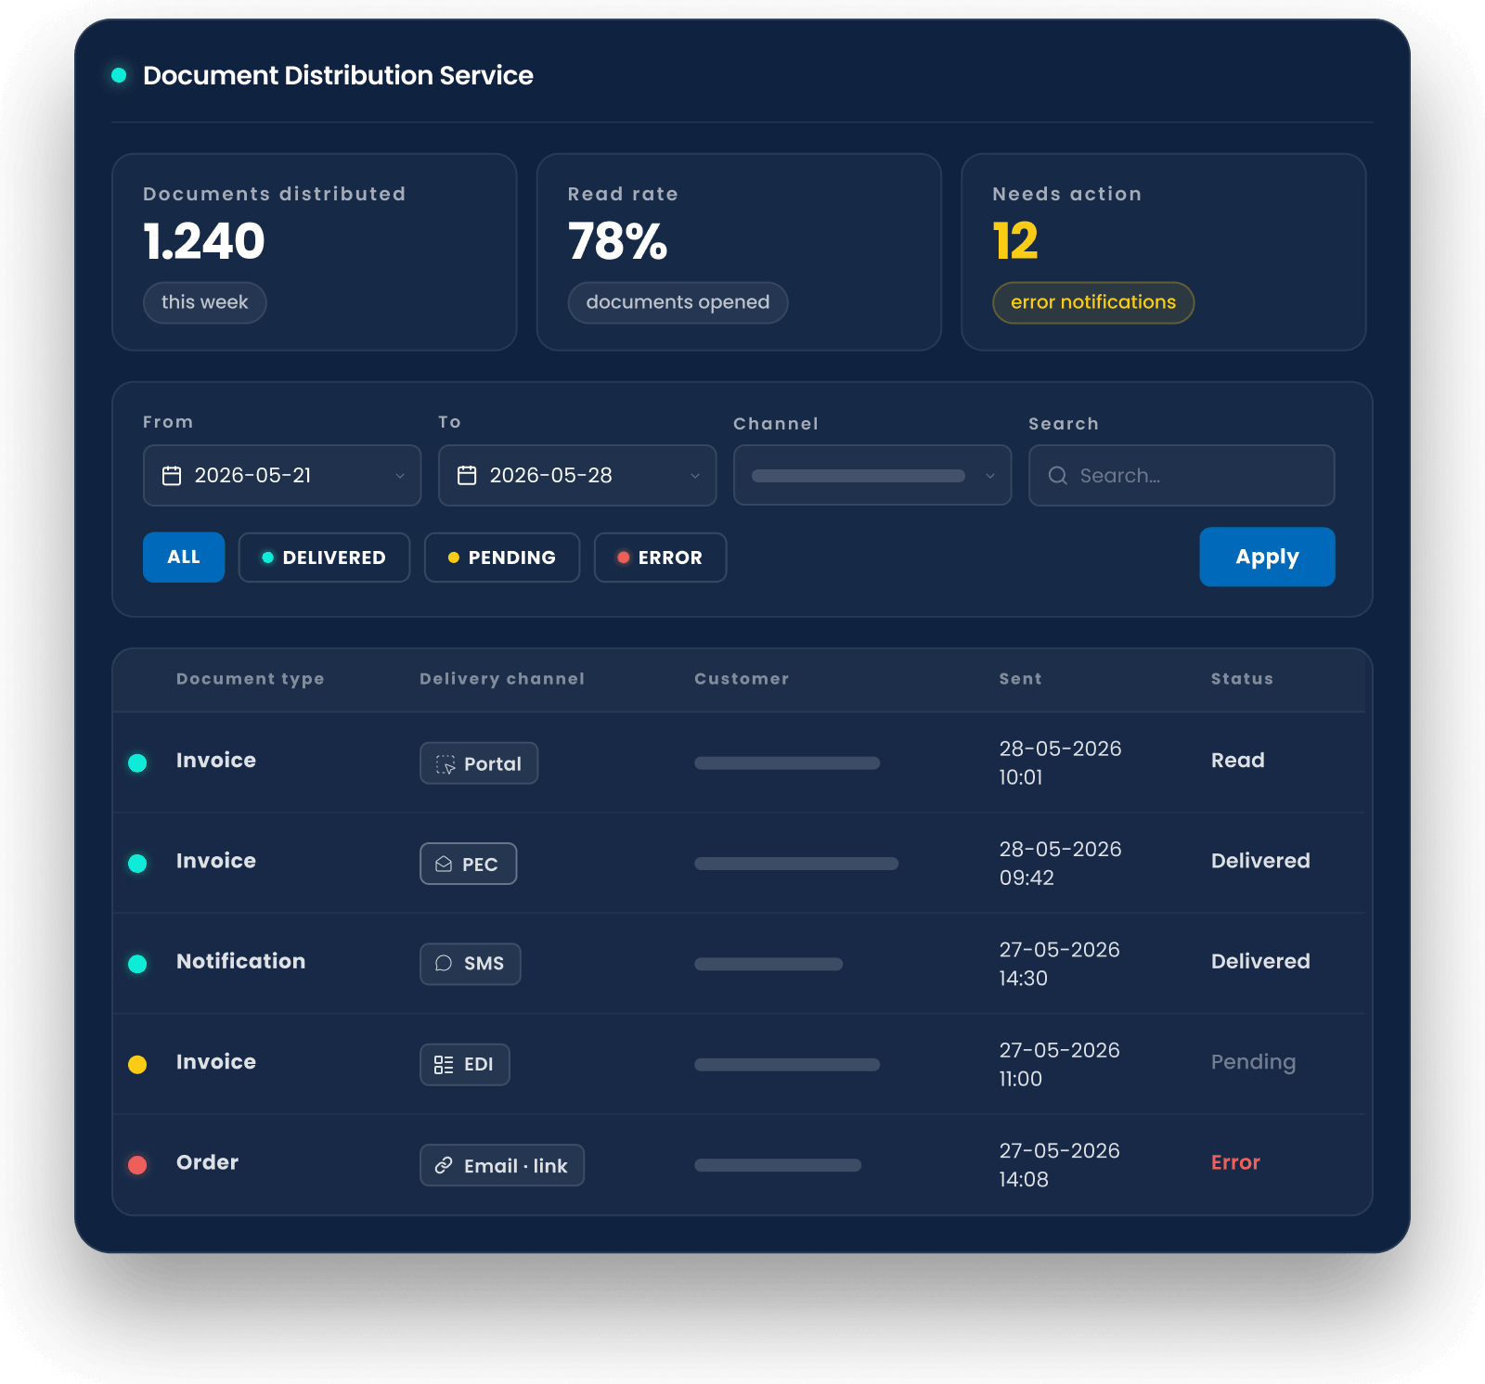1485x1384 pixels.
Task: Click the Search input field
Action: tap(1182, 475)
